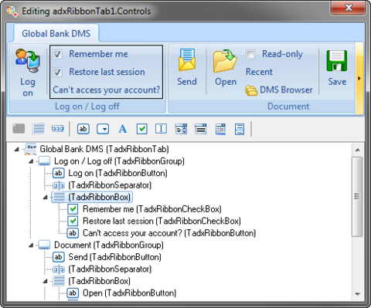Viewport: 371px width, 308px height.
Task: Add a ribbon button with the 'ab' toolbar icon
Action: point(83,129)
